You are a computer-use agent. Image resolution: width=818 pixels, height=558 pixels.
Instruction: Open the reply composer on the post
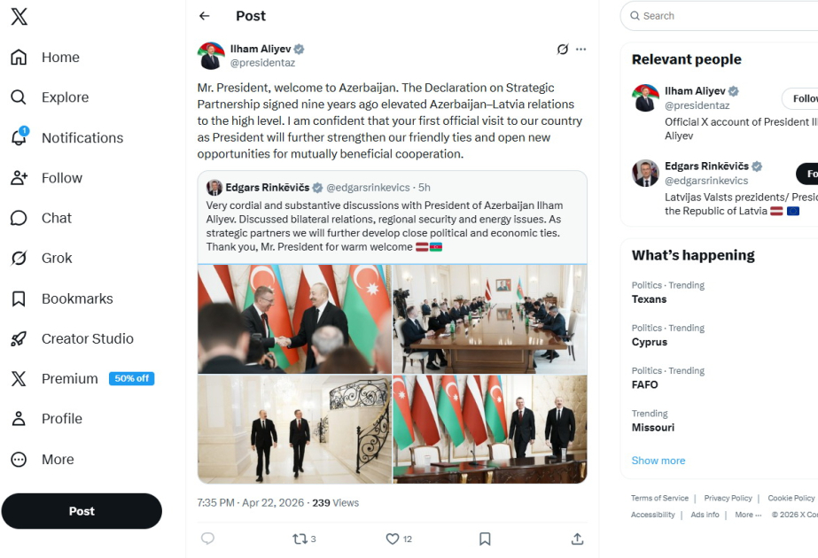[x=207, y=539]
